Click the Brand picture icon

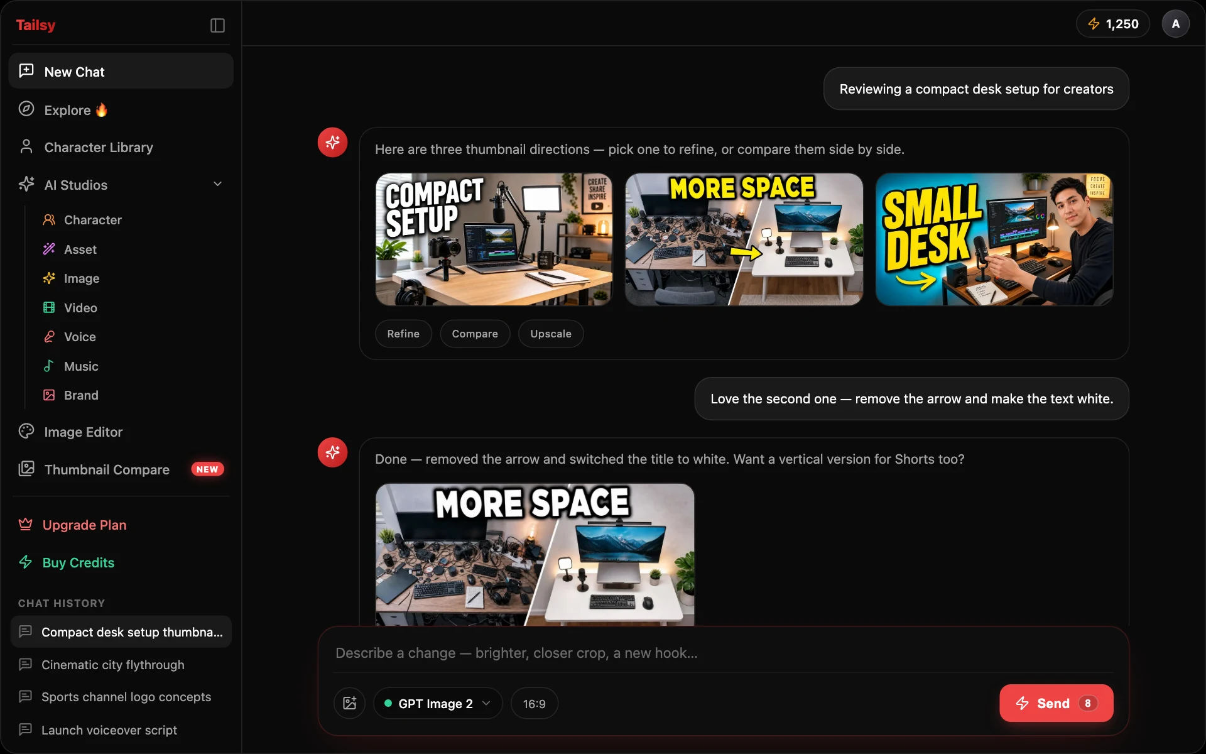pyautogui.click(x=49, y=395)
